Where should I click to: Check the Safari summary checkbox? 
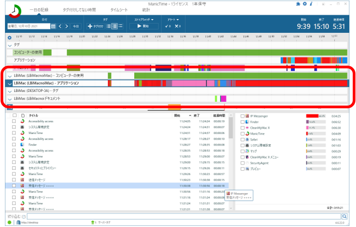(x=242, y=139)
